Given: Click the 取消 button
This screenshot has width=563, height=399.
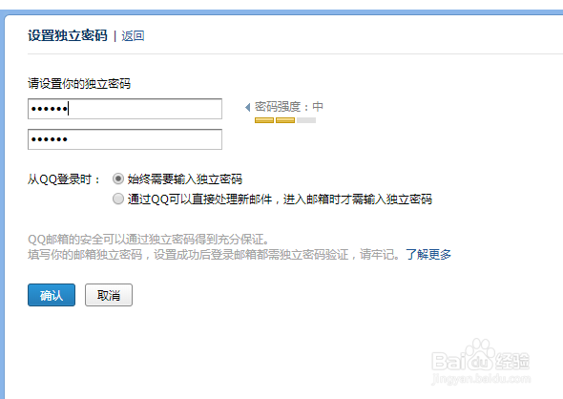Looking at the screenshot, I should (x=109, y=295).
